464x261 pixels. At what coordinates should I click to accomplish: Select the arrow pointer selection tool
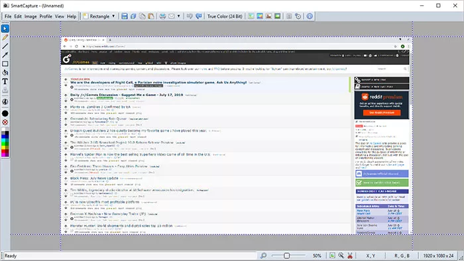point(5,28)
